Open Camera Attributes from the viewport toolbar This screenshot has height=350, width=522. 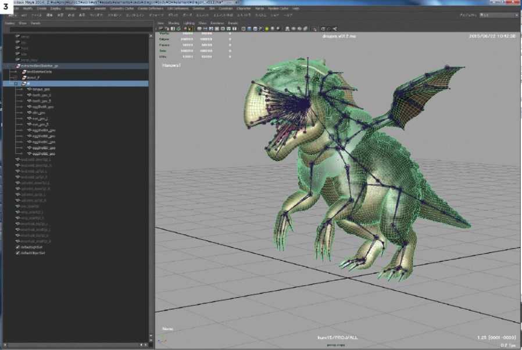pyautogui.click(x=167, y=29)
